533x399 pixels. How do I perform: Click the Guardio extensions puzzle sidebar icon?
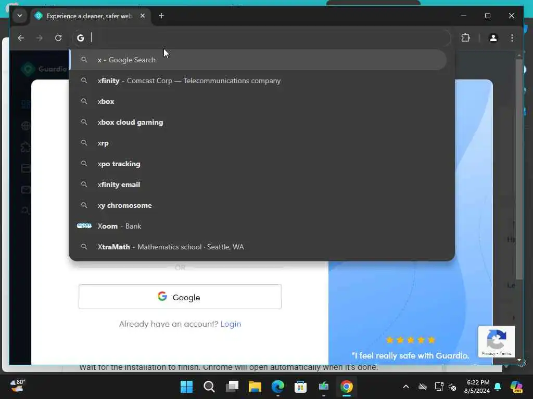26,147
